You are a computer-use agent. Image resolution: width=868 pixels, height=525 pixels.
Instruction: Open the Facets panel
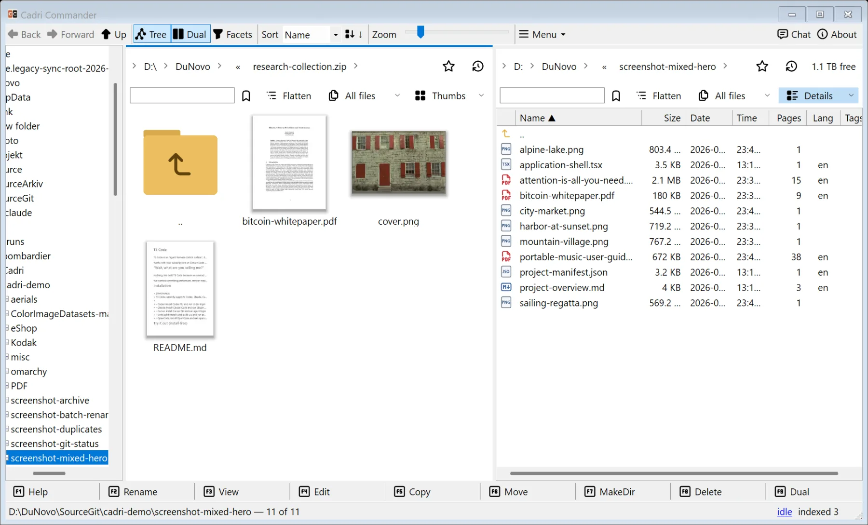point(232,34)
